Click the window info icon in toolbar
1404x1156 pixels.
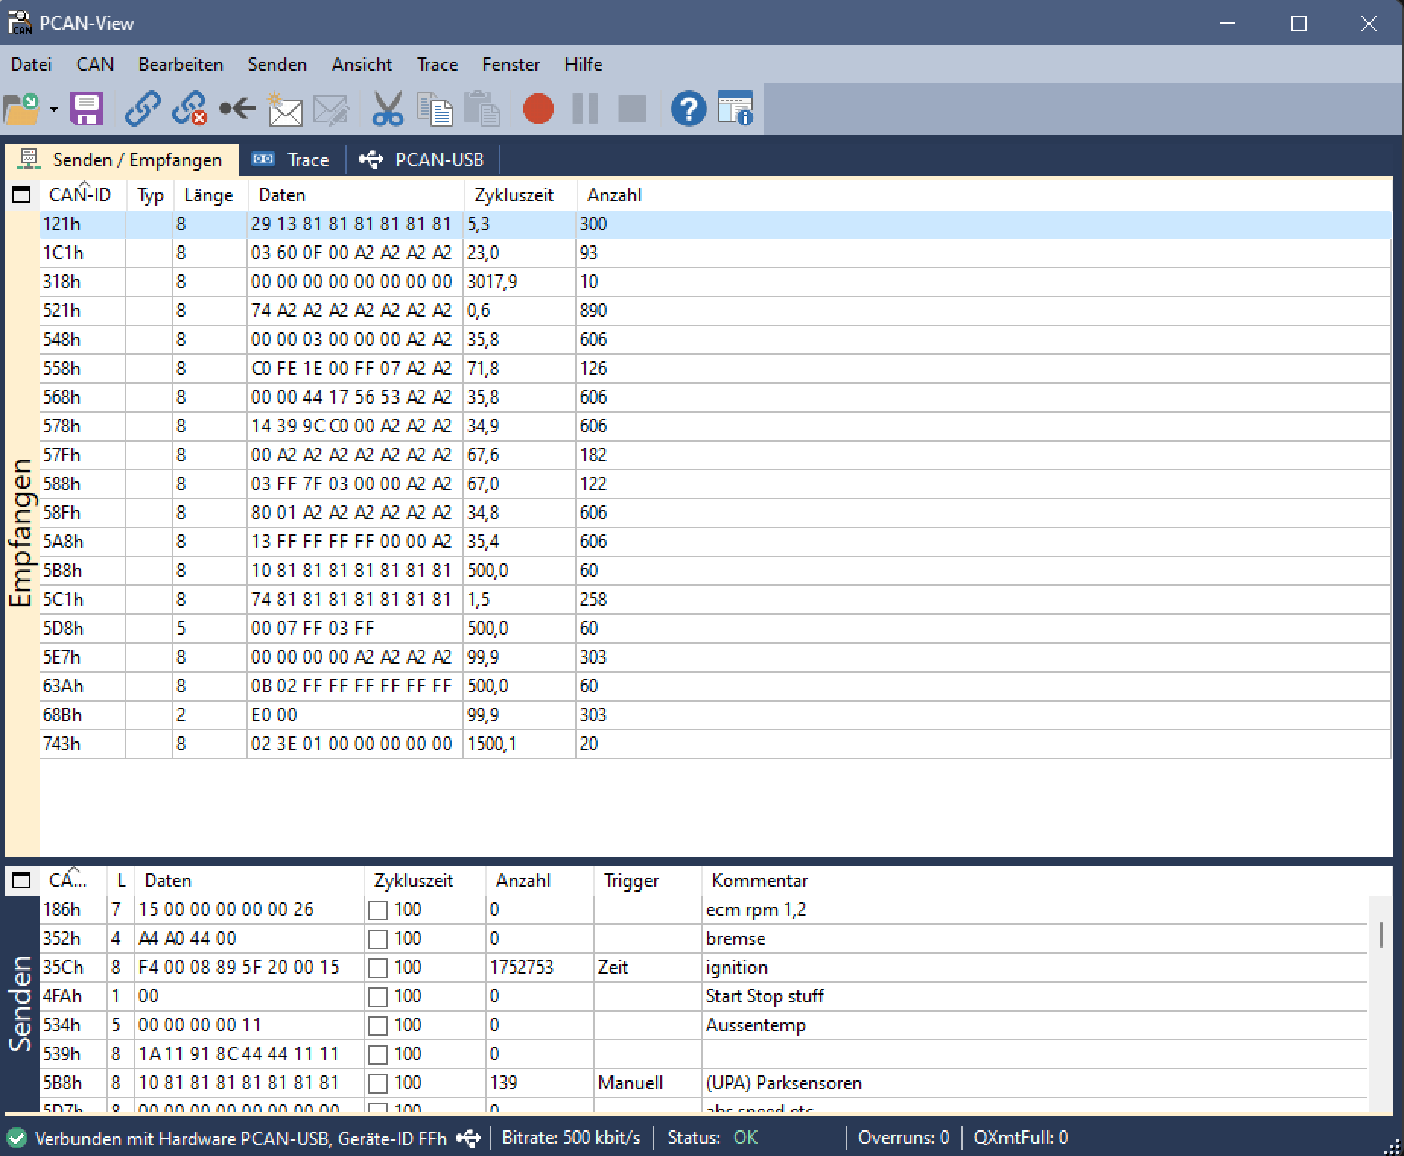click(x=735, y=109)
